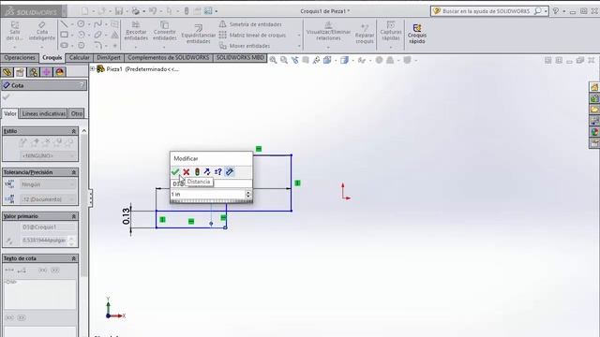
Task: Select the Ellipse sketch tool
Action: tap(97, 35)
